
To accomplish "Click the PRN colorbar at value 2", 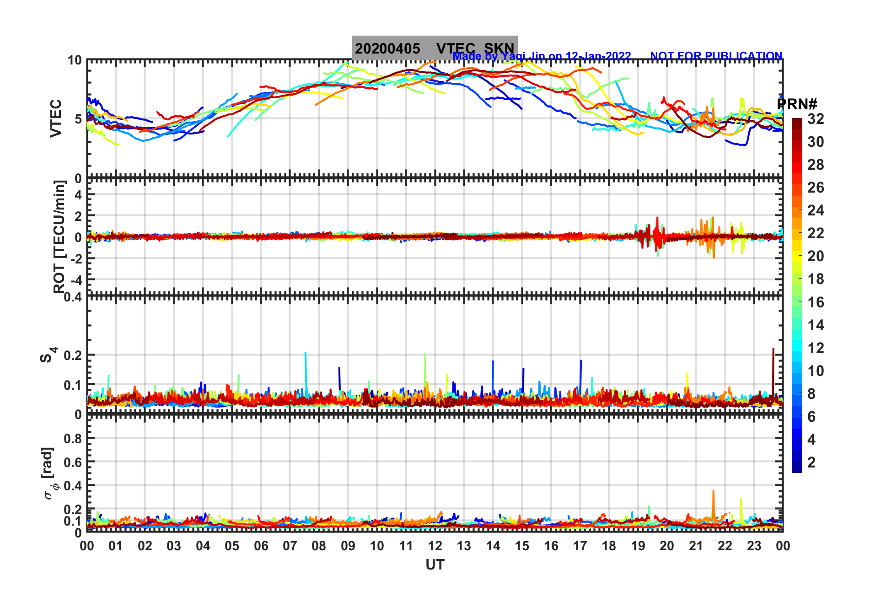I will pyautogui.click(x=797, y=462).
